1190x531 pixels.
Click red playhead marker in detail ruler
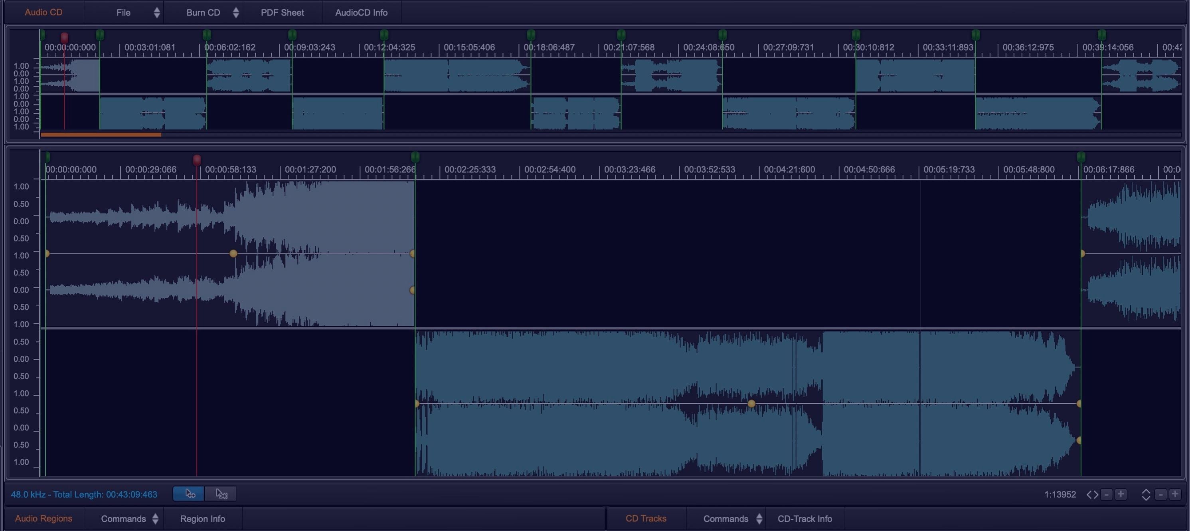click(197, 160)
